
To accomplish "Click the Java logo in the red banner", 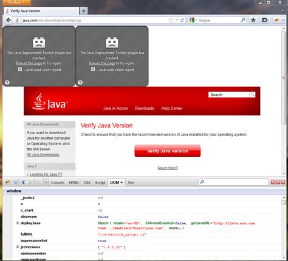I will [50, 101].
